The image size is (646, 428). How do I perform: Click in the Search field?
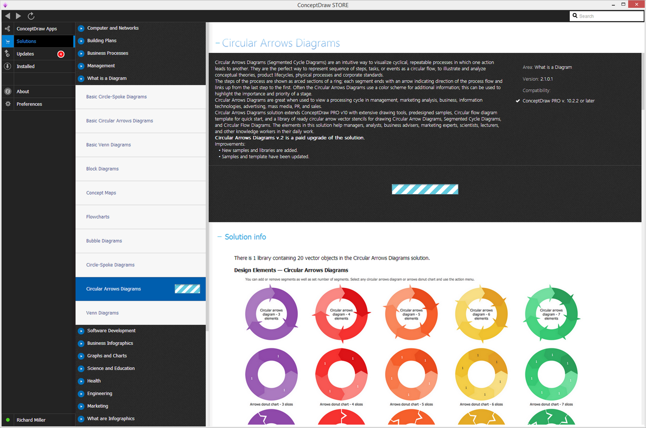(607, 16)
